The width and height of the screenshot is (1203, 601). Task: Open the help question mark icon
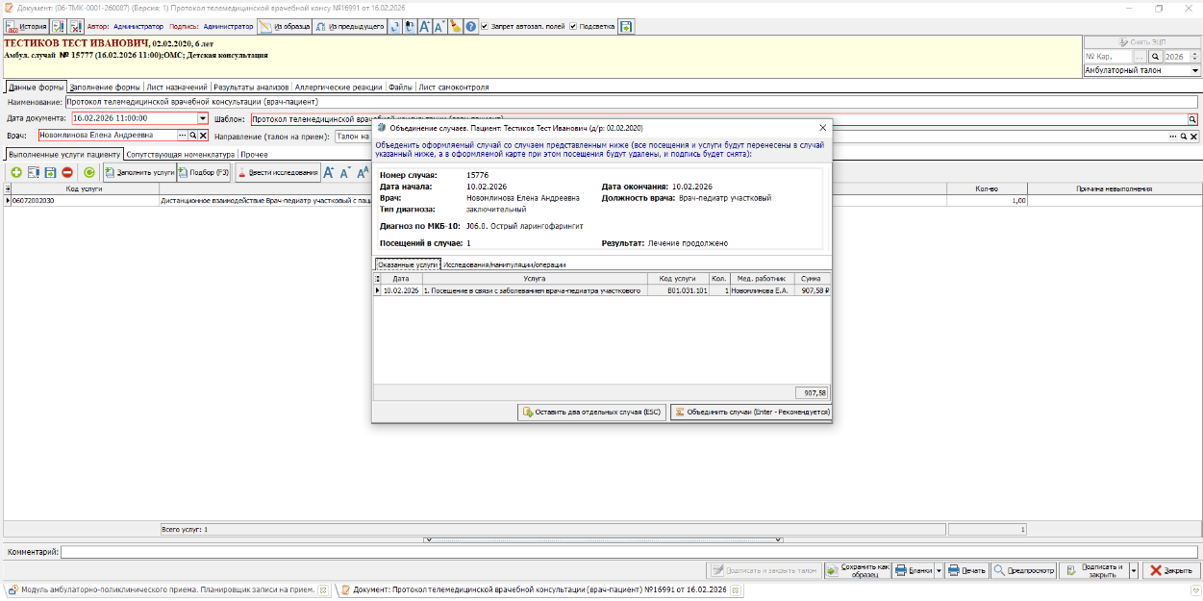[471, 27]
